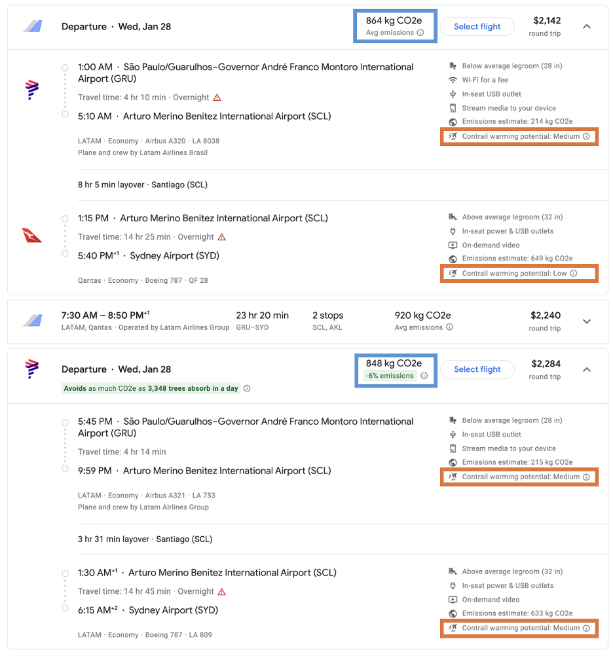
Task: Collapse the $2,284 flight details
Action: (x=587, y=369)
